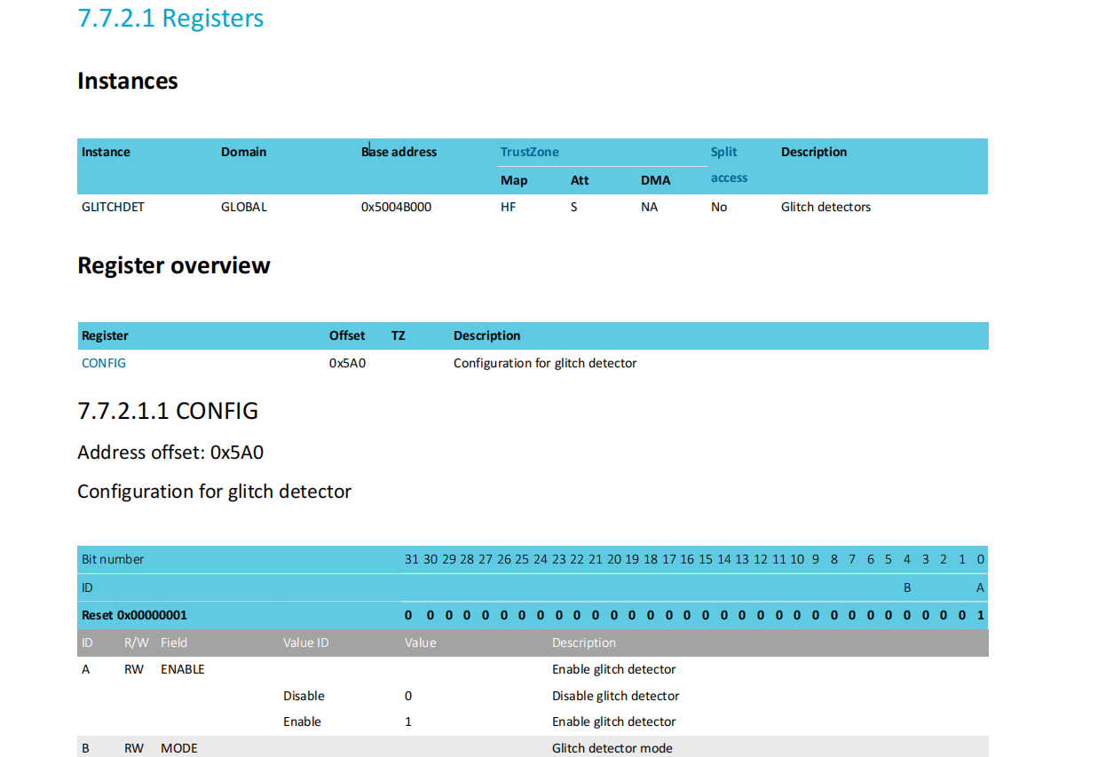Click 'Glitch detector mode' description
Image resolution: width=1098 pixels, height=757 pixels.
click(x=612, y=748)
